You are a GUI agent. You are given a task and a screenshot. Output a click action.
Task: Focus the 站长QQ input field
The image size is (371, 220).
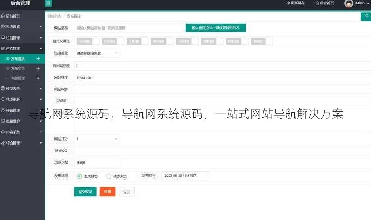coord(223,150)
